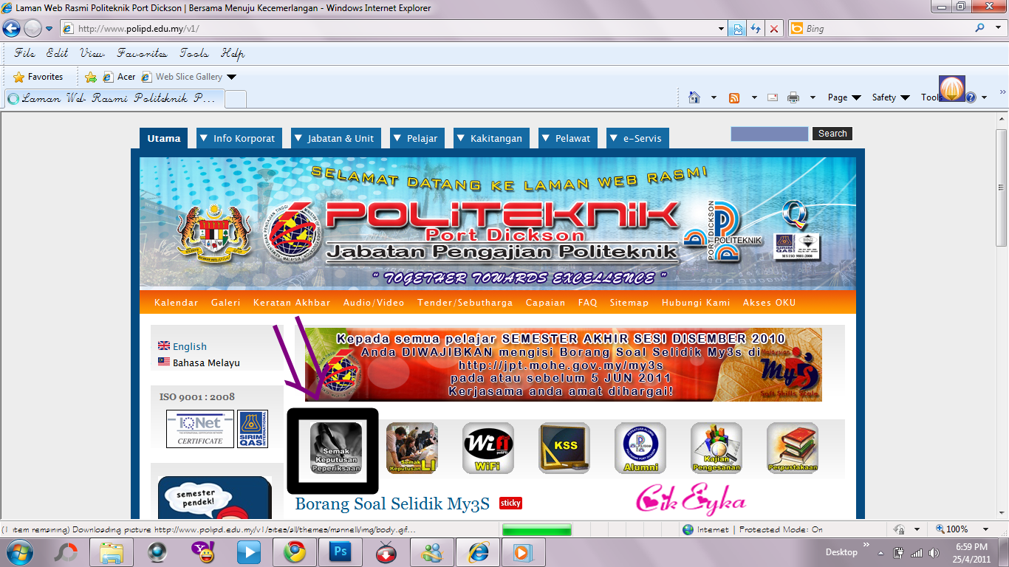
Task: Open the Tools menu
Action: (x=194, y=53)
